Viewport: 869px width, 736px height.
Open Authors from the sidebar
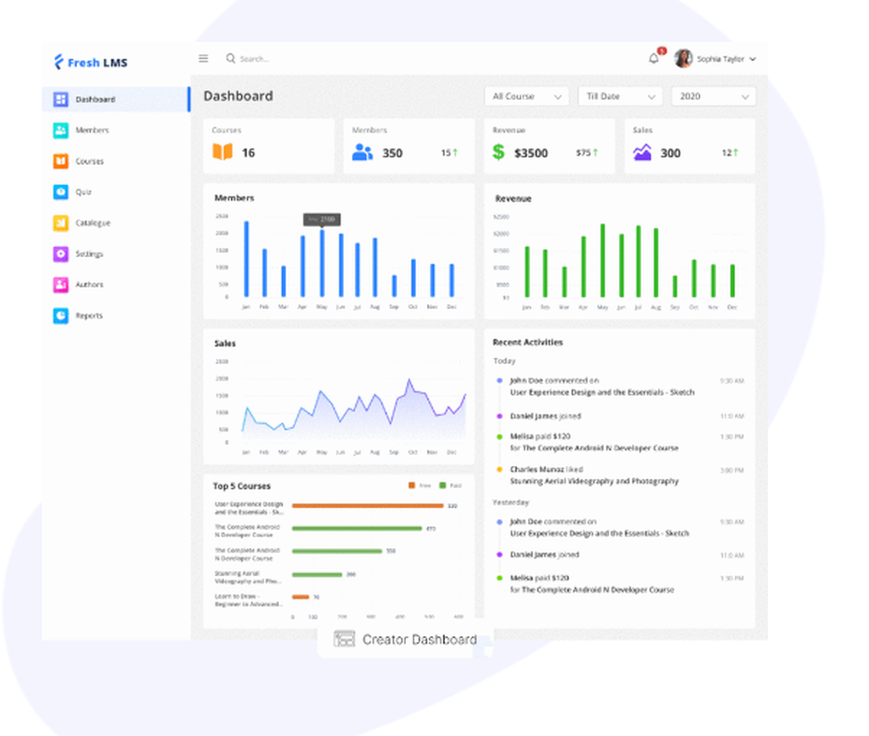pos(90,284)
